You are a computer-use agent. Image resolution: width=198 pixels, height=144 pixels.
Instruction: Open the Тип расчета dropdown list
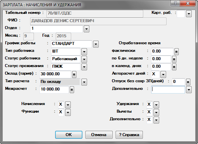[x=84, y=82]
